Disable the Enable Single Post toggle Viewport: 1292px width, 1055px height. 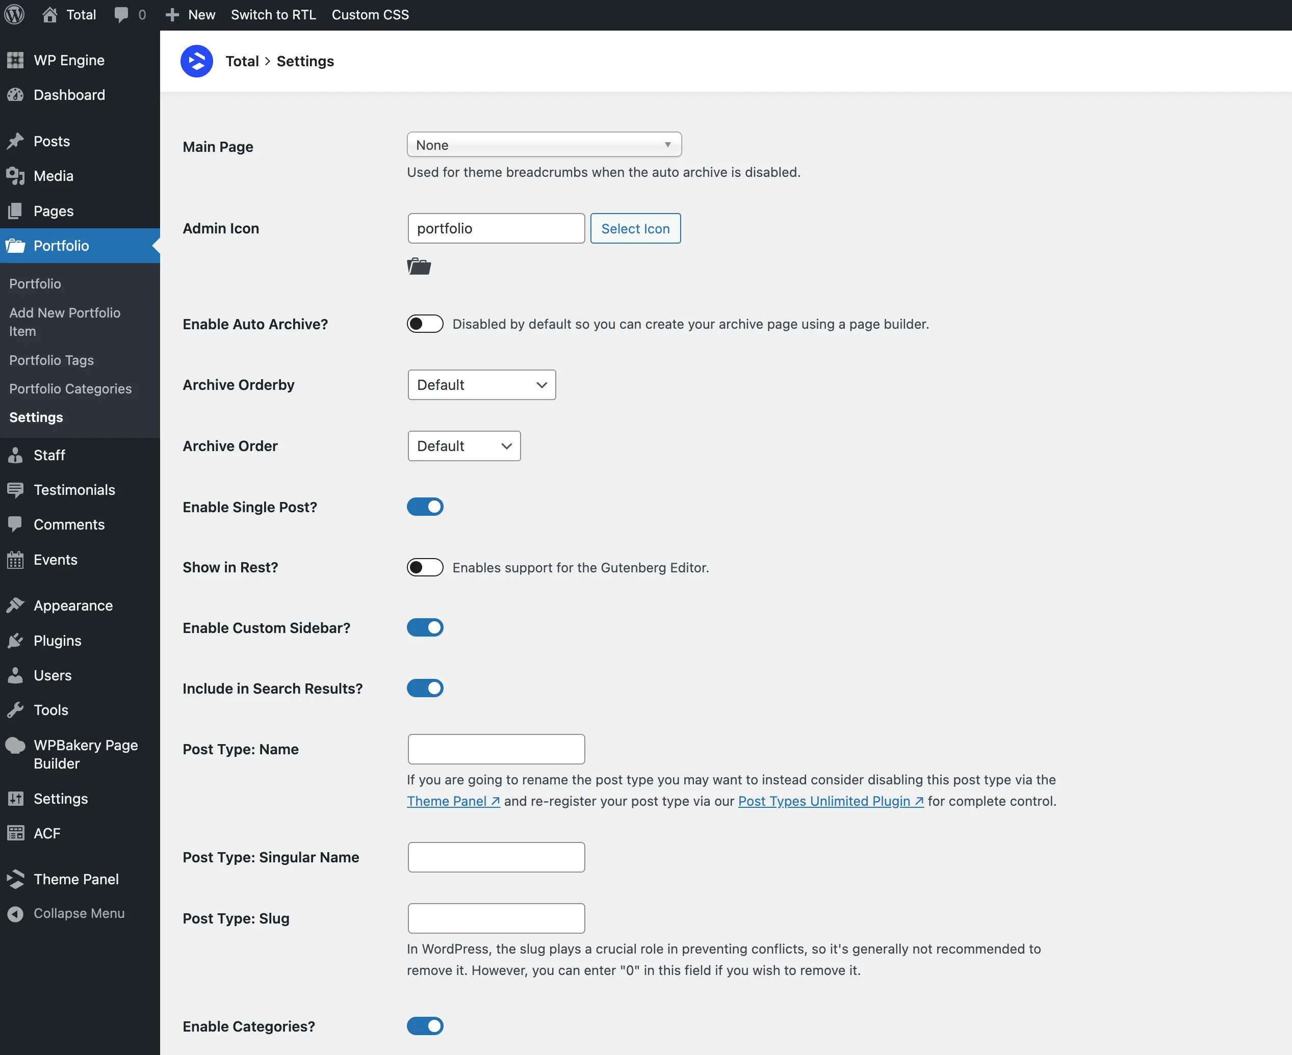[x=425, y=506]
